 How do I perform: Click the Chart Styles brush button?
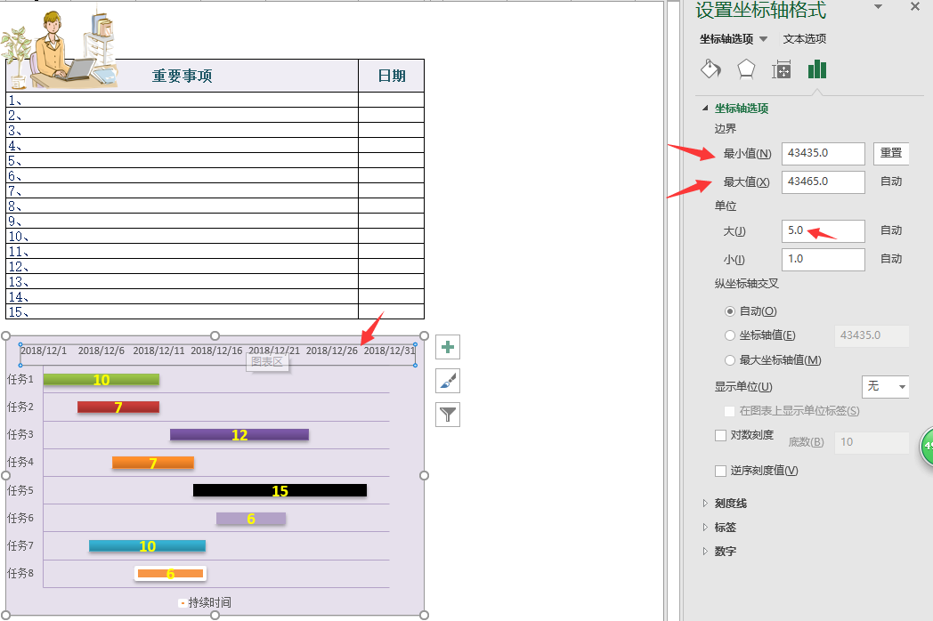[448, 382]
